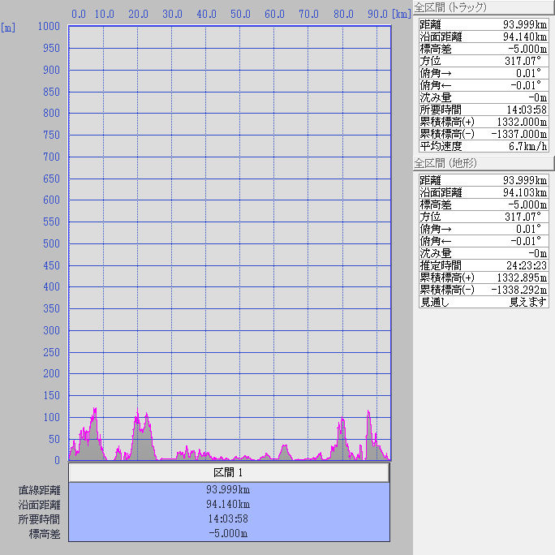
Task: Click the 50.0 label on the distance axis
Action: 240,14
